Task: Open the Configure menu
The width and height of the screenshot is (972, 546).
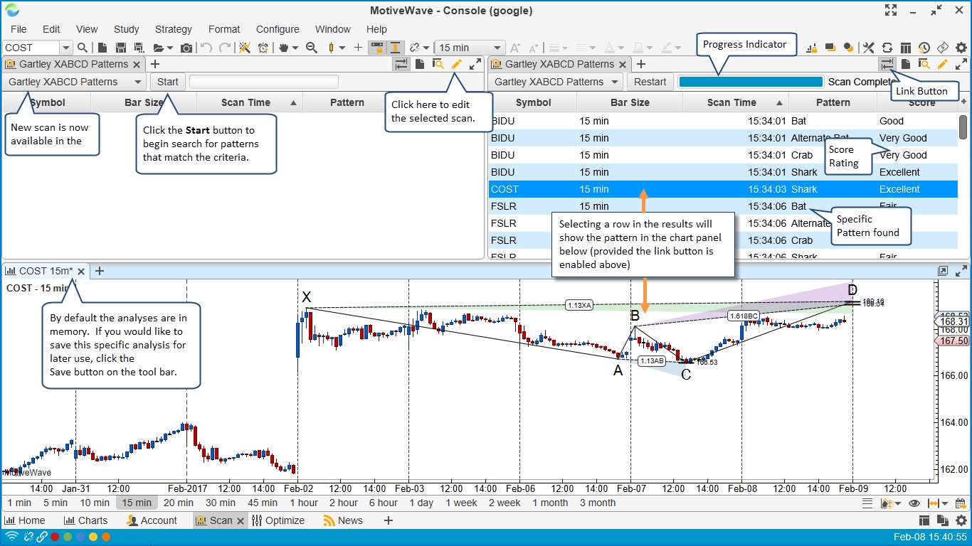Action: (278, 29)
